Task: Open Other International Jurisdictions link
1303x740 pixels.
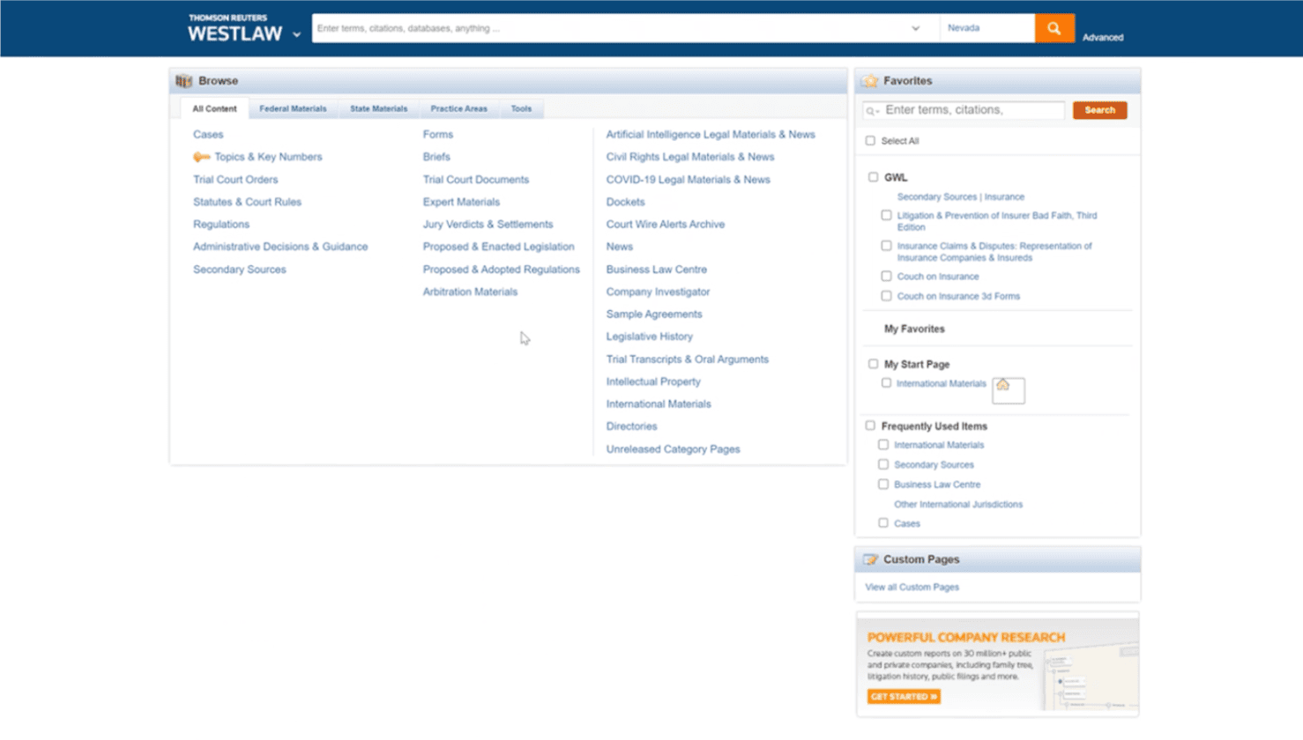Action: pos(958,505)
